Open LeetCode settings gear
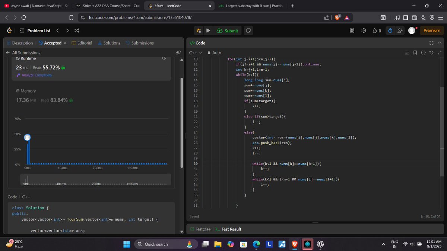The image size is (447, 251). (364, 30)
